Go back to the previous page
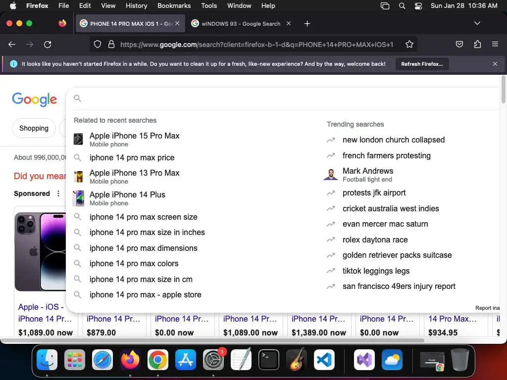Image resolution: width=507 pixels, height=380 pixels. click(x=12, y=44)
